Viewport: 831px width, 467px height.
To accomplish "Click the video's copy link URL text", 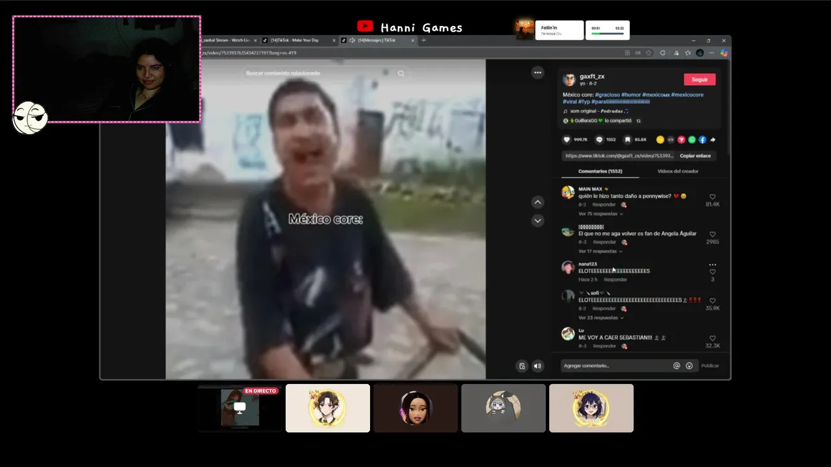I will 618,156.
